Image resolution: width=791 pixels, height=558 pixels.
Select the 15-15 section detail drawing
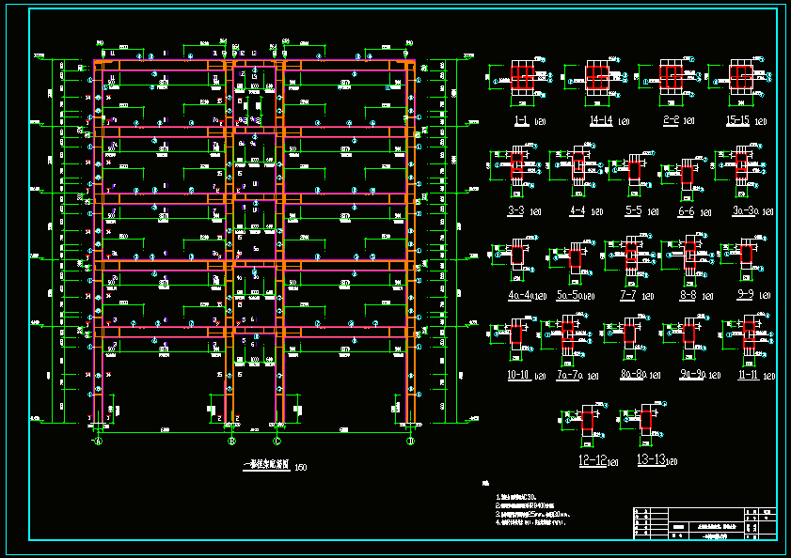pyautogui.click(x=741, y=78)
